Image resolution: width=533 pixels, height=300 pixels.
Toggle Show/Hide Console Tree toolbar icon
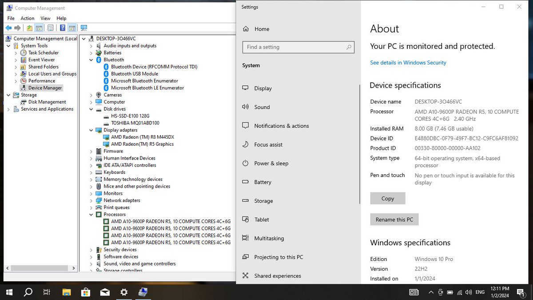click(39, 28)
